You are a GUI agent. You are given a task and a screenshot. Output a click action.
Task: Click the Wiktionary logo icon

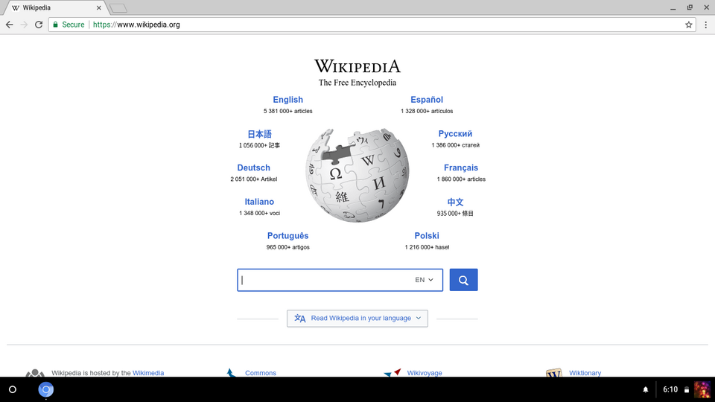(x=554, y=373)
